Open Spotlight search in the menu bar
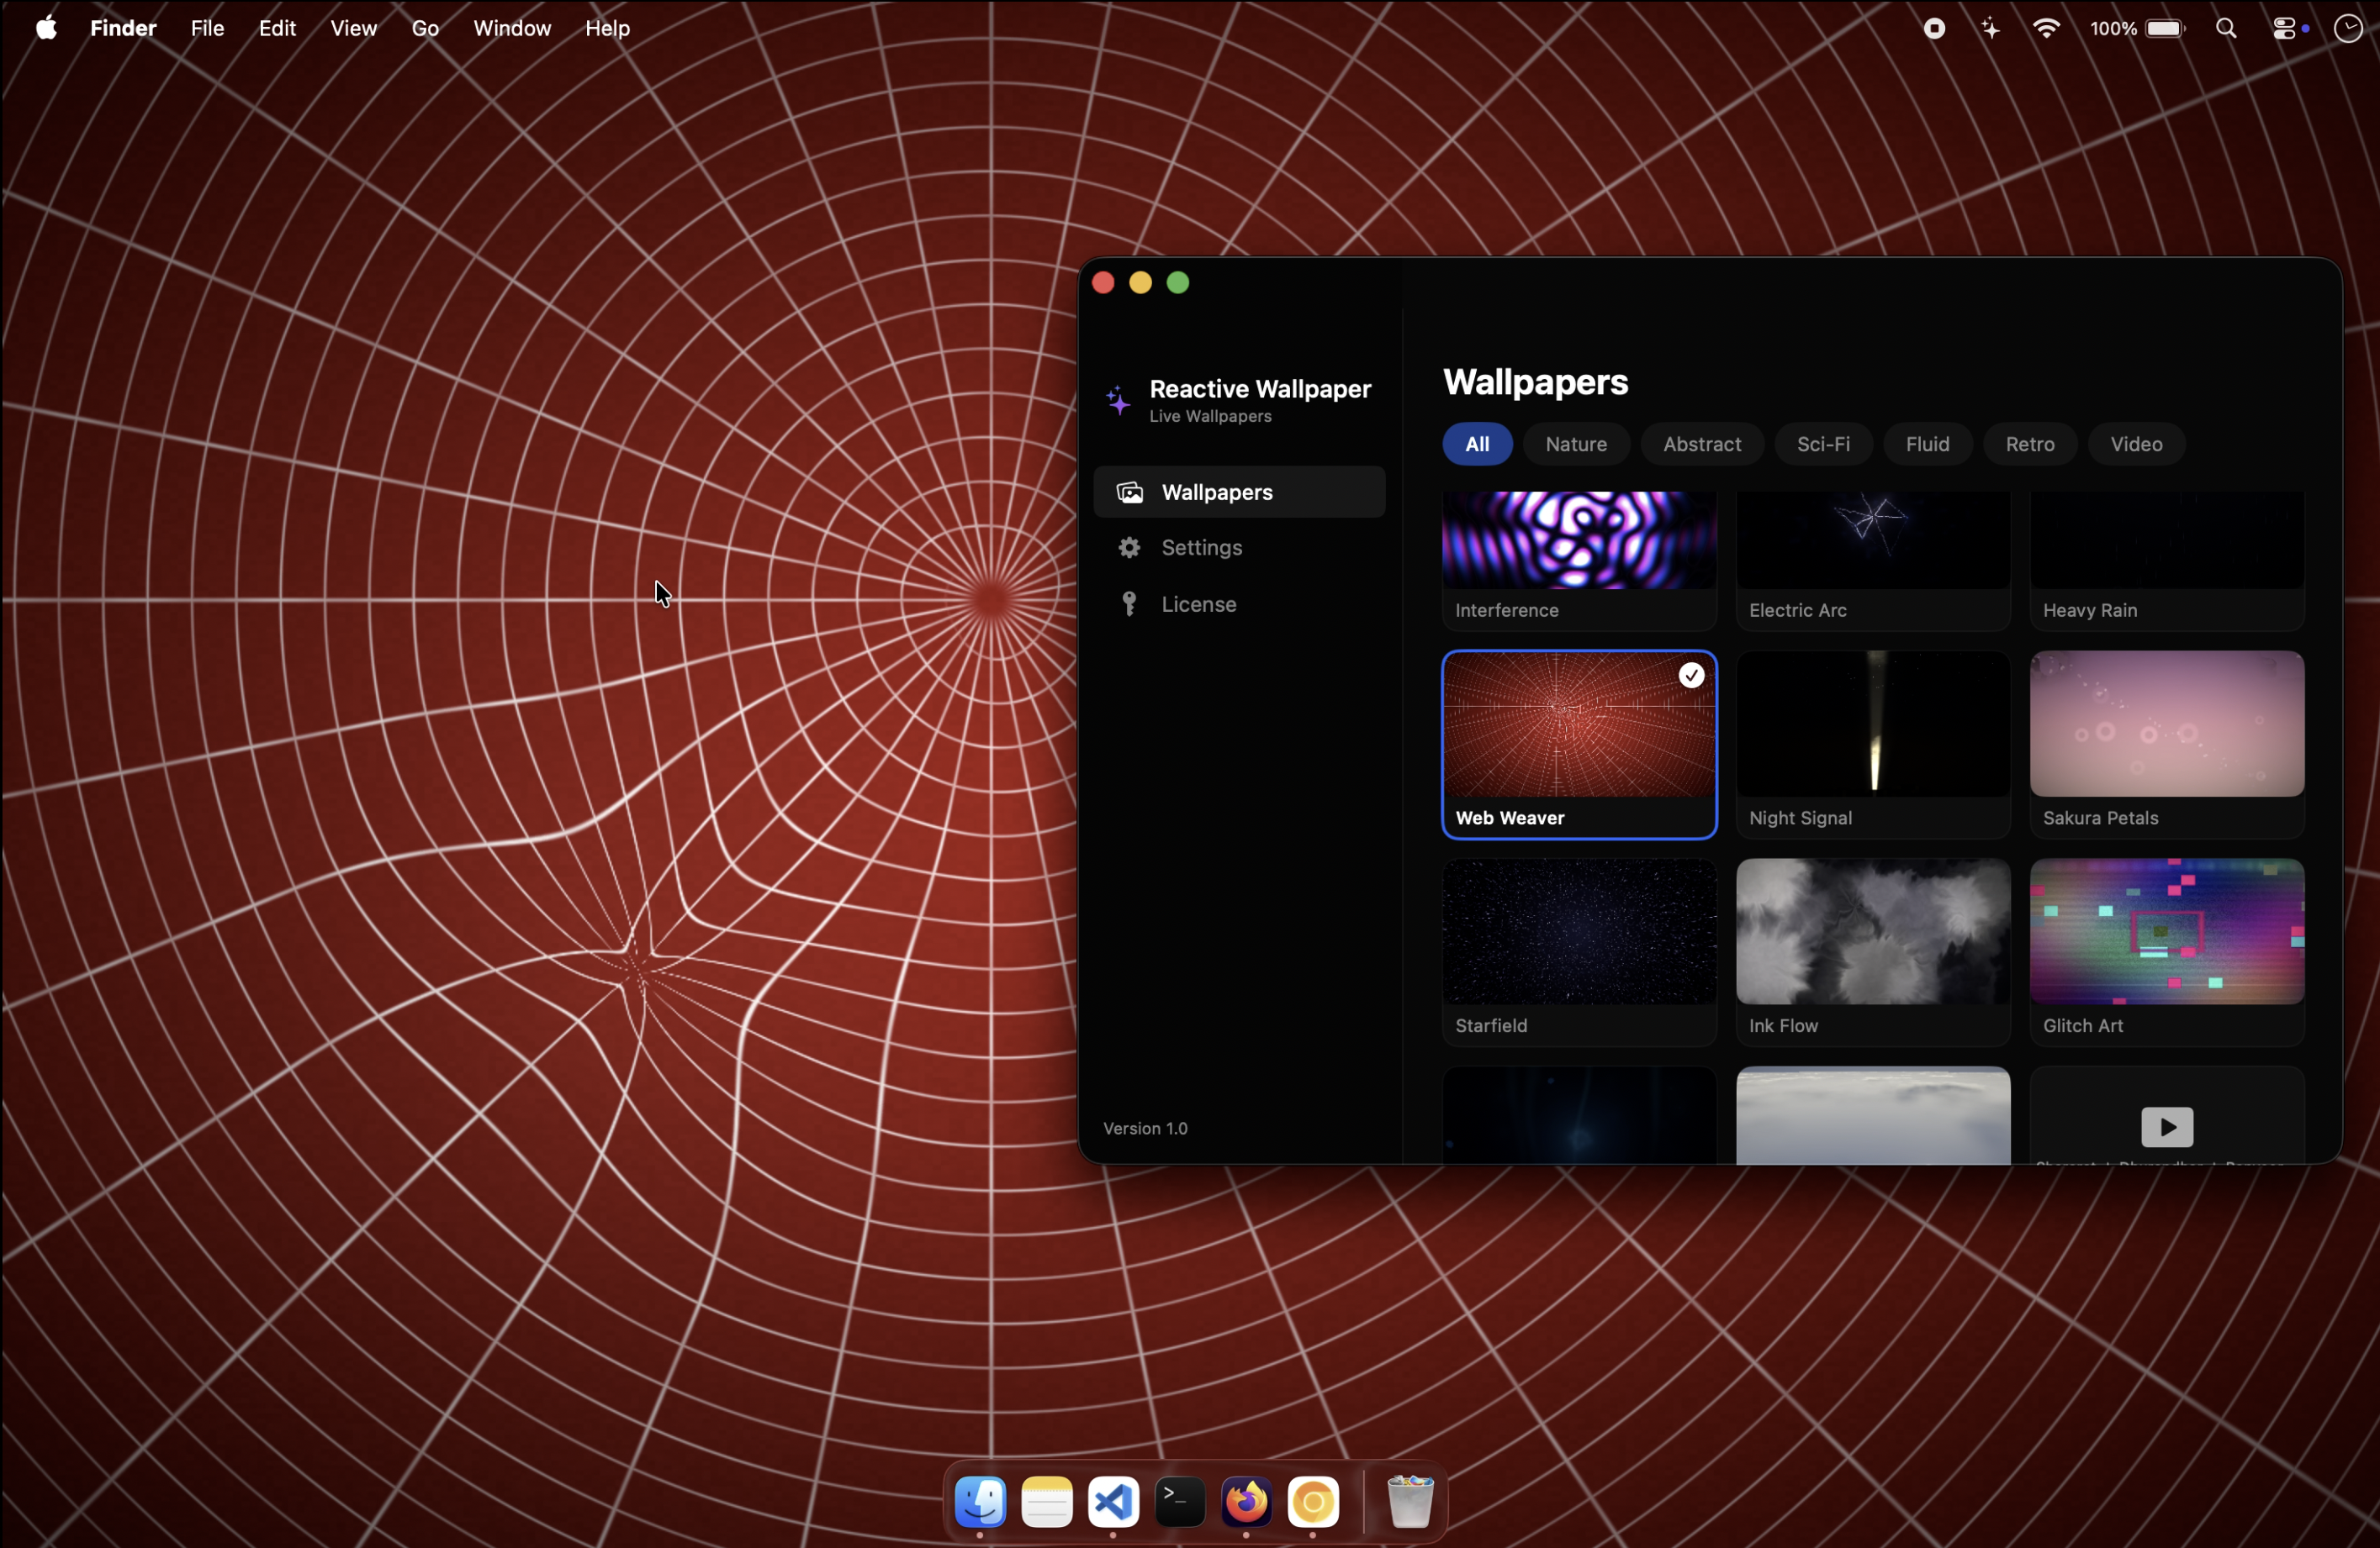The image size is (2380, 1548). click(2226, 27)
